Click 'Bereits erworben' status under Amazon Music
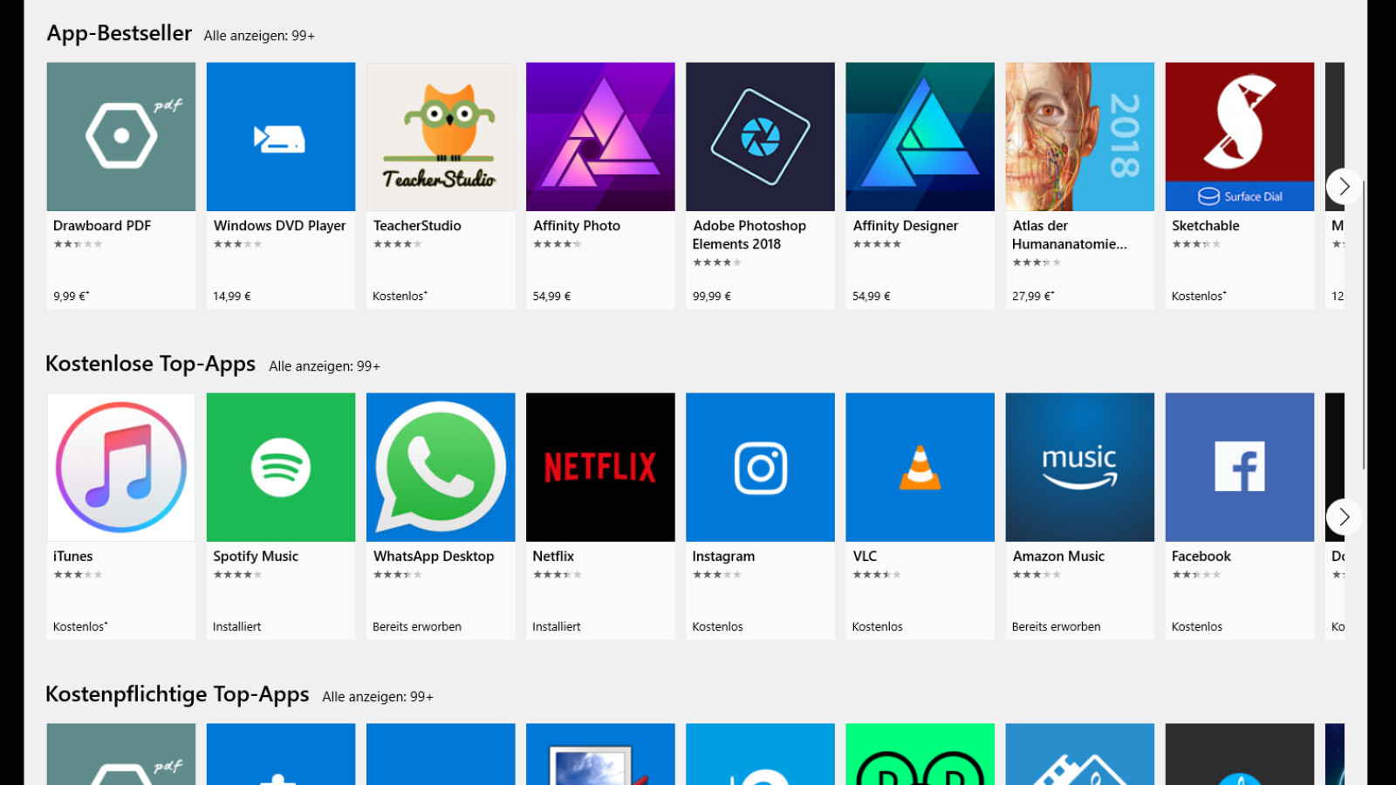This screenshot has width=1396, height=785. (1056, 627)
